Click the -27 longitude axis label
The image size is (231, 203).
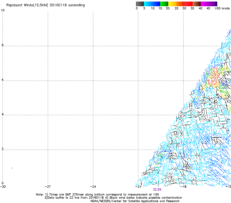pos(48,187)
